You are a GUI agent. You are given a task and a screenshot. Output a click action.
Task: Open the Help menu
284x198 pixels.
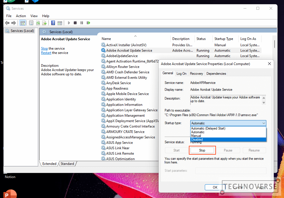46,16
